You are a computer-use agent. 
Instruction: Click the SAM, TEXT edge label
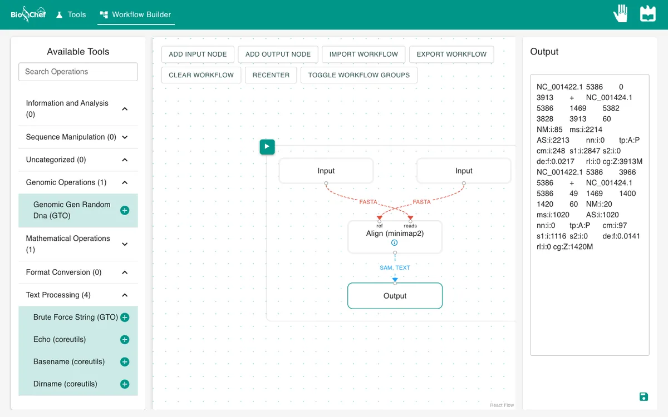click(395, 268)
